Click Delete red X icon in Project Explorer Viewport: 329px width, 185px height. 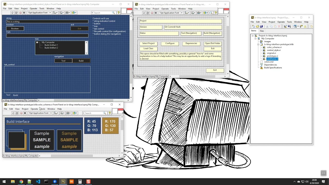point(279,26)
